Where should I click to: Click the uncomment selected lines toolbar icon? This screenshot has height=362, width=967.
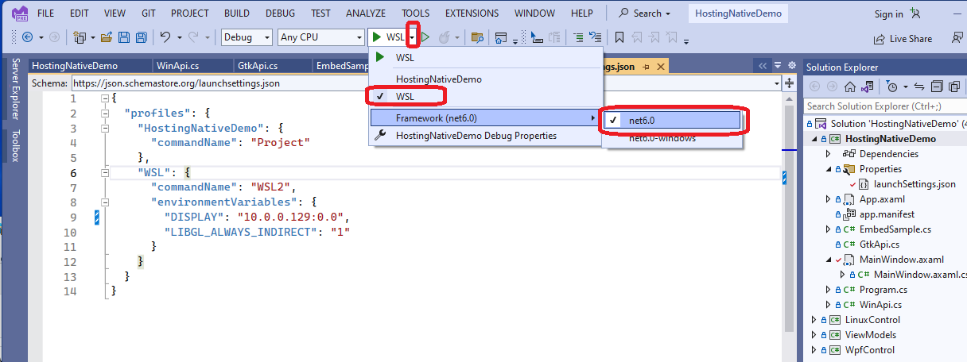pyautogui.click(x=596, y=37)
